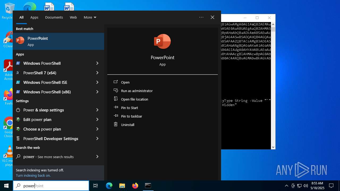Click the Windows PowerShell app icon
Image resolution: width=340 pixels, height=191 pixels.
(18, 63)
